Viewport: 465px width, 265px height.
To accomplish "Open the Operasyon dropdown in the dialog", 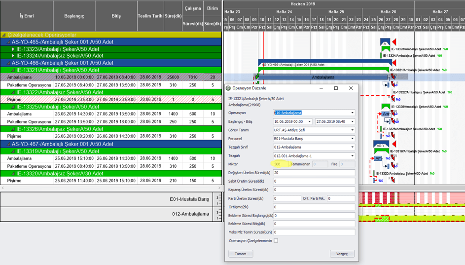I will (x=352, y=113).
